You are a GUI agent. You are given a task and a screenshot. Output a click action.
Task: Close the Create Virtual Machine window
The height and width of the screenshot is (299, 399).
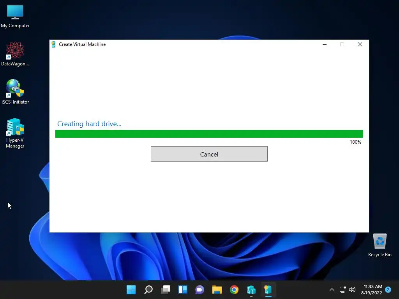coord(360,44)
